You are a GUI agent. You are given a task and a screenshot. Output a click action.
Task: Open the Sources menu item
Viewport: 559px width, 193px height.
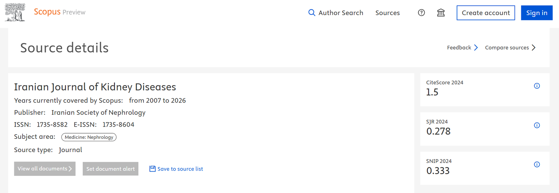pos(387,13)
